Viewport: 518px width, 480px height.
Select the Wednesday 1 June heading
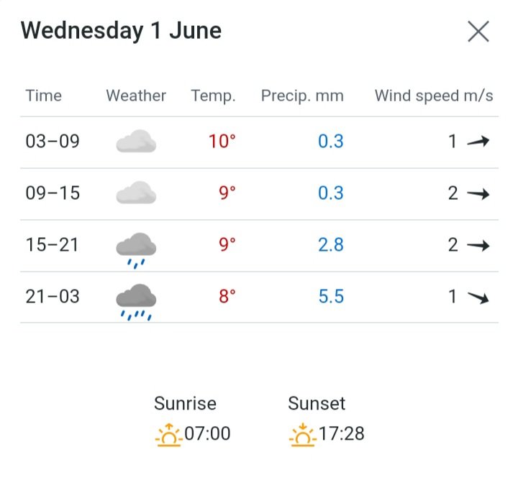[121, 31]
